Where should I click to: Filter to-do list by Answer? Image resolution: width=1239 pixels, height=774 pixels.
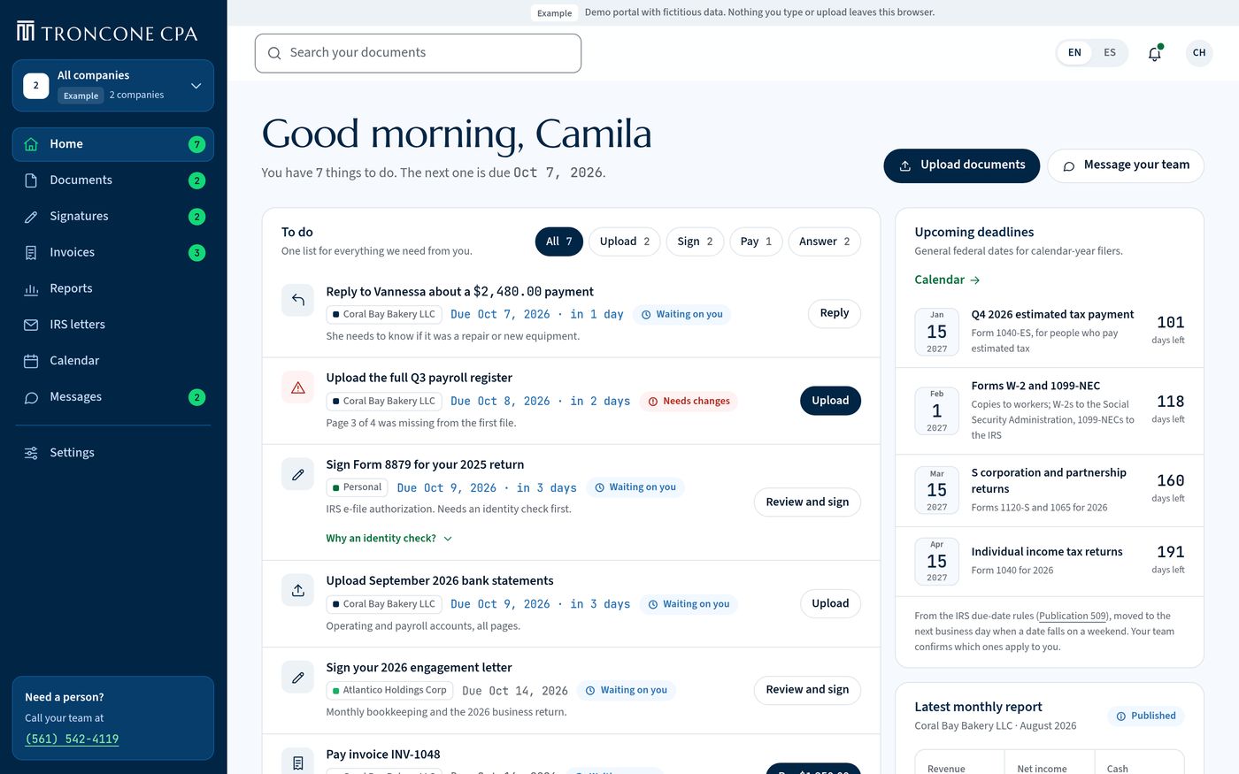[x=825, y=241]
